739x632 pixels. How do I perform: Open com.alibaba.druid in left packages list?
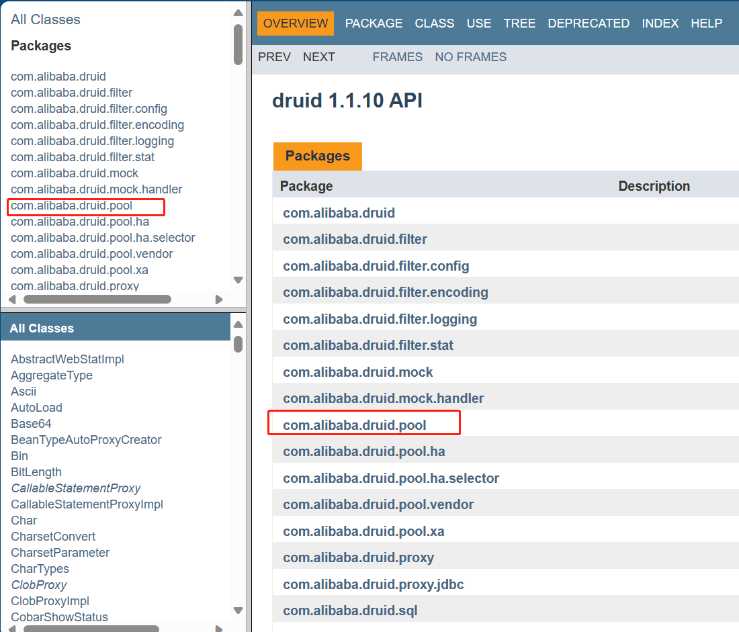tap(58, 77)
